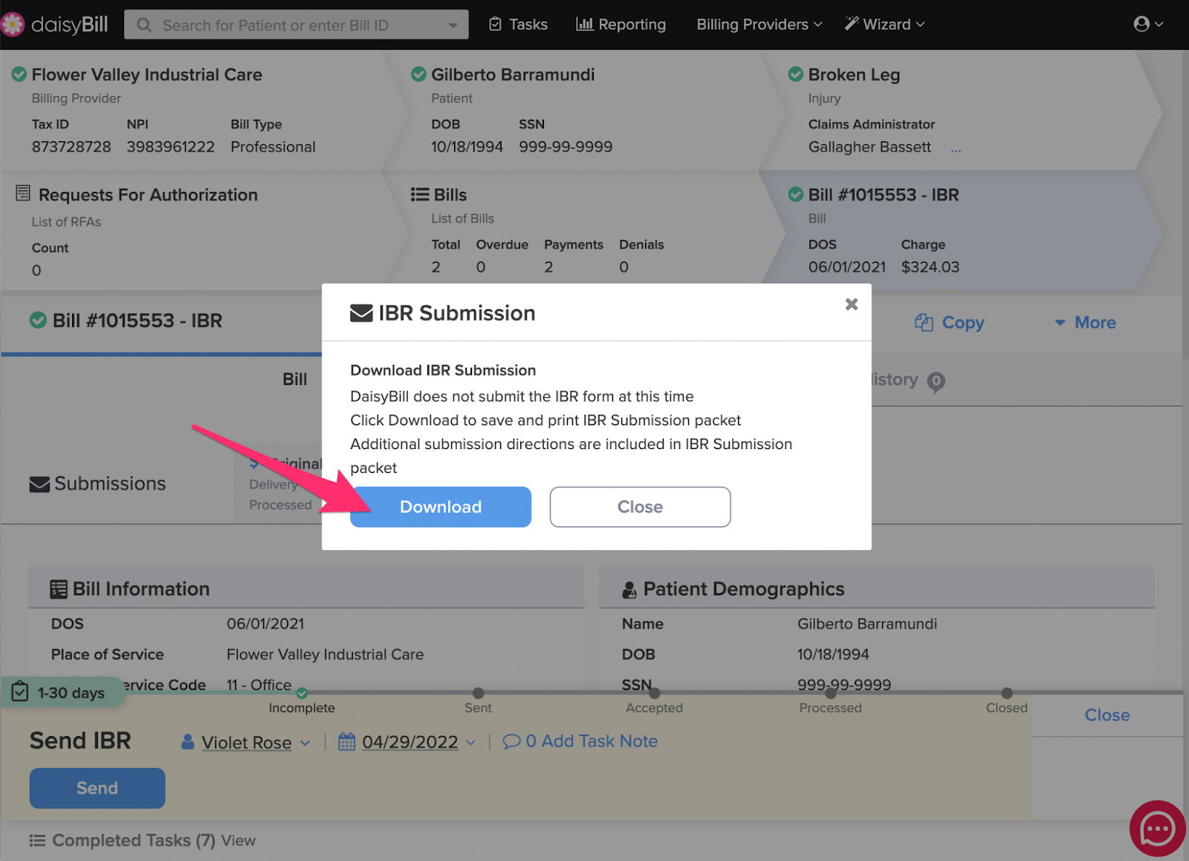Screen dimensions: 1189x861
Task: Click the search magnifier icon
Action: point(144,25)
